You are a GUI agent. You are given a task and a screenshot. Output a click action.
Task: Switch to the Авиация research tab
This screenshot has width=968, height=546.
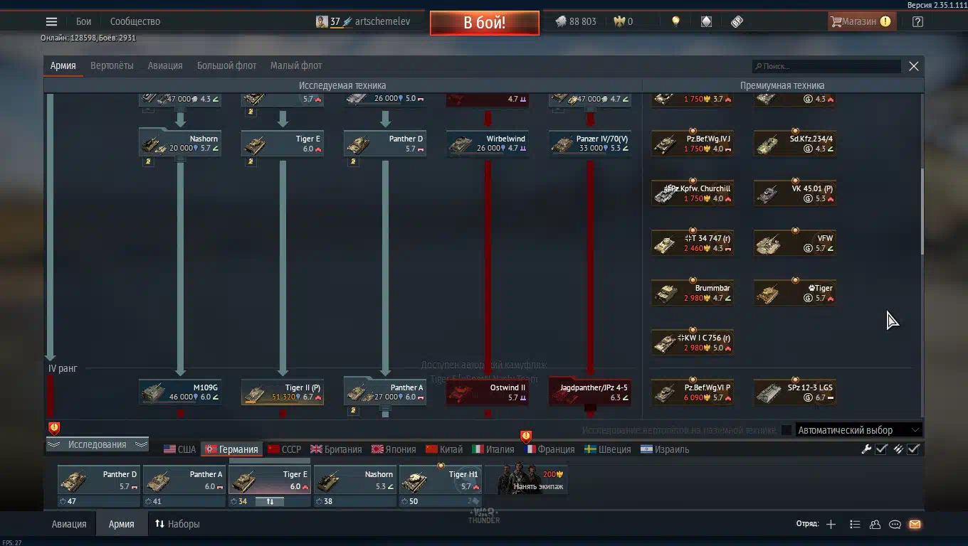(x=165, y=65)
